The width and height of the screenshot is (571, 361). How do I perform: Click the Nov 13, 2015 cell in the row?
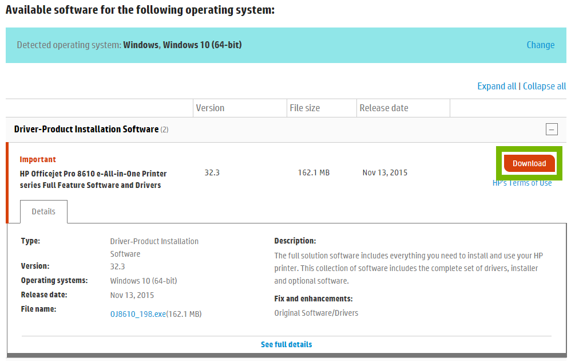tap(385, 172)
